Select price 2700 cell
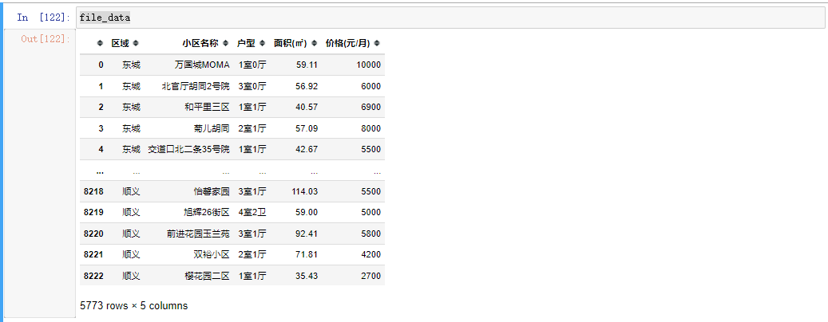 coord(371,276)
